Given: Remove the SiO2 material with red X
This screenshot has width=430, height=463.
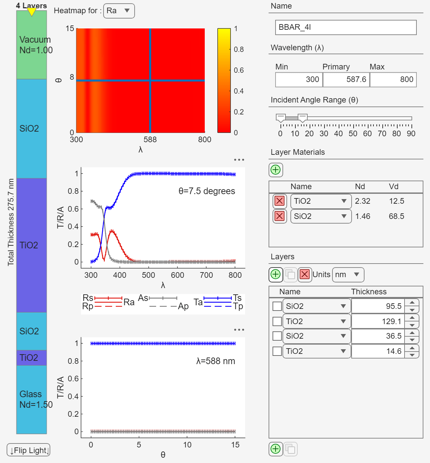Looking at the screenshot, I should (x=279, y=216).
